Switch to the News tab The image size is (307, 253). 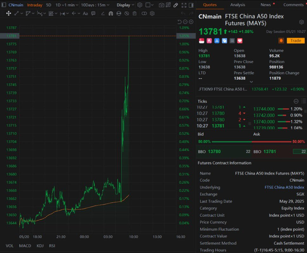click(265, 5)
